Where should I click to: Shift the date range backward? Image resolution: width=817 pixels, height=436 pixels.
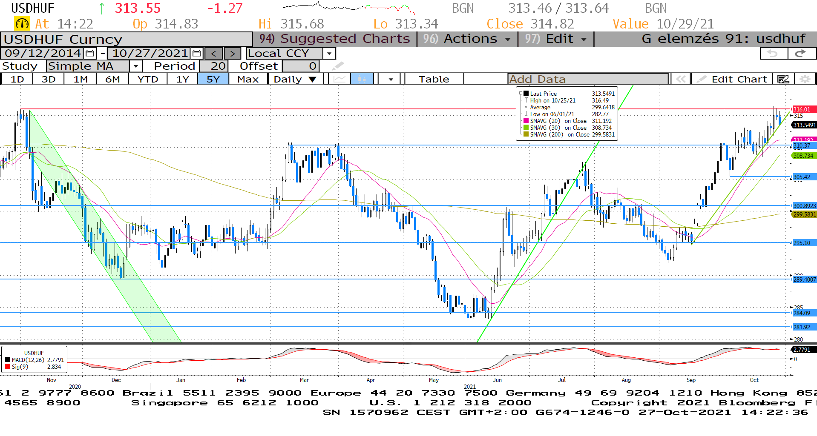tap(214, 54)
